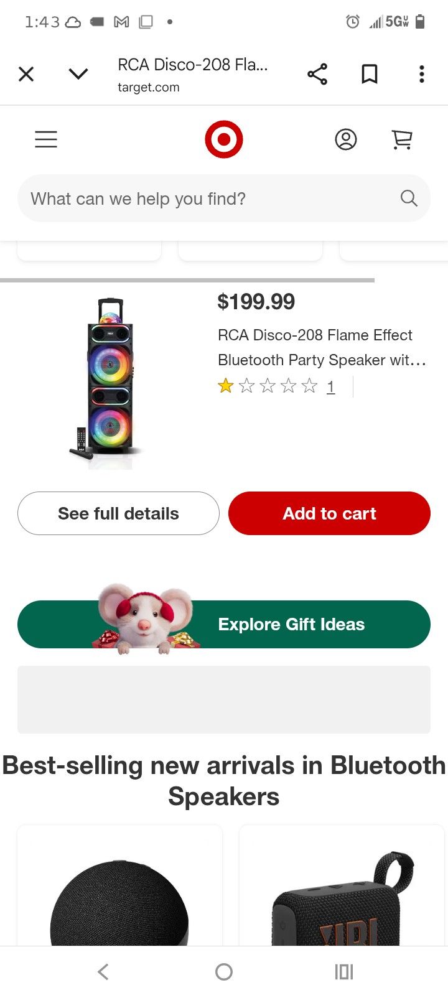Tap Add to cart for the speaker
Screen dimensions: 448x998
coord(329,513)
